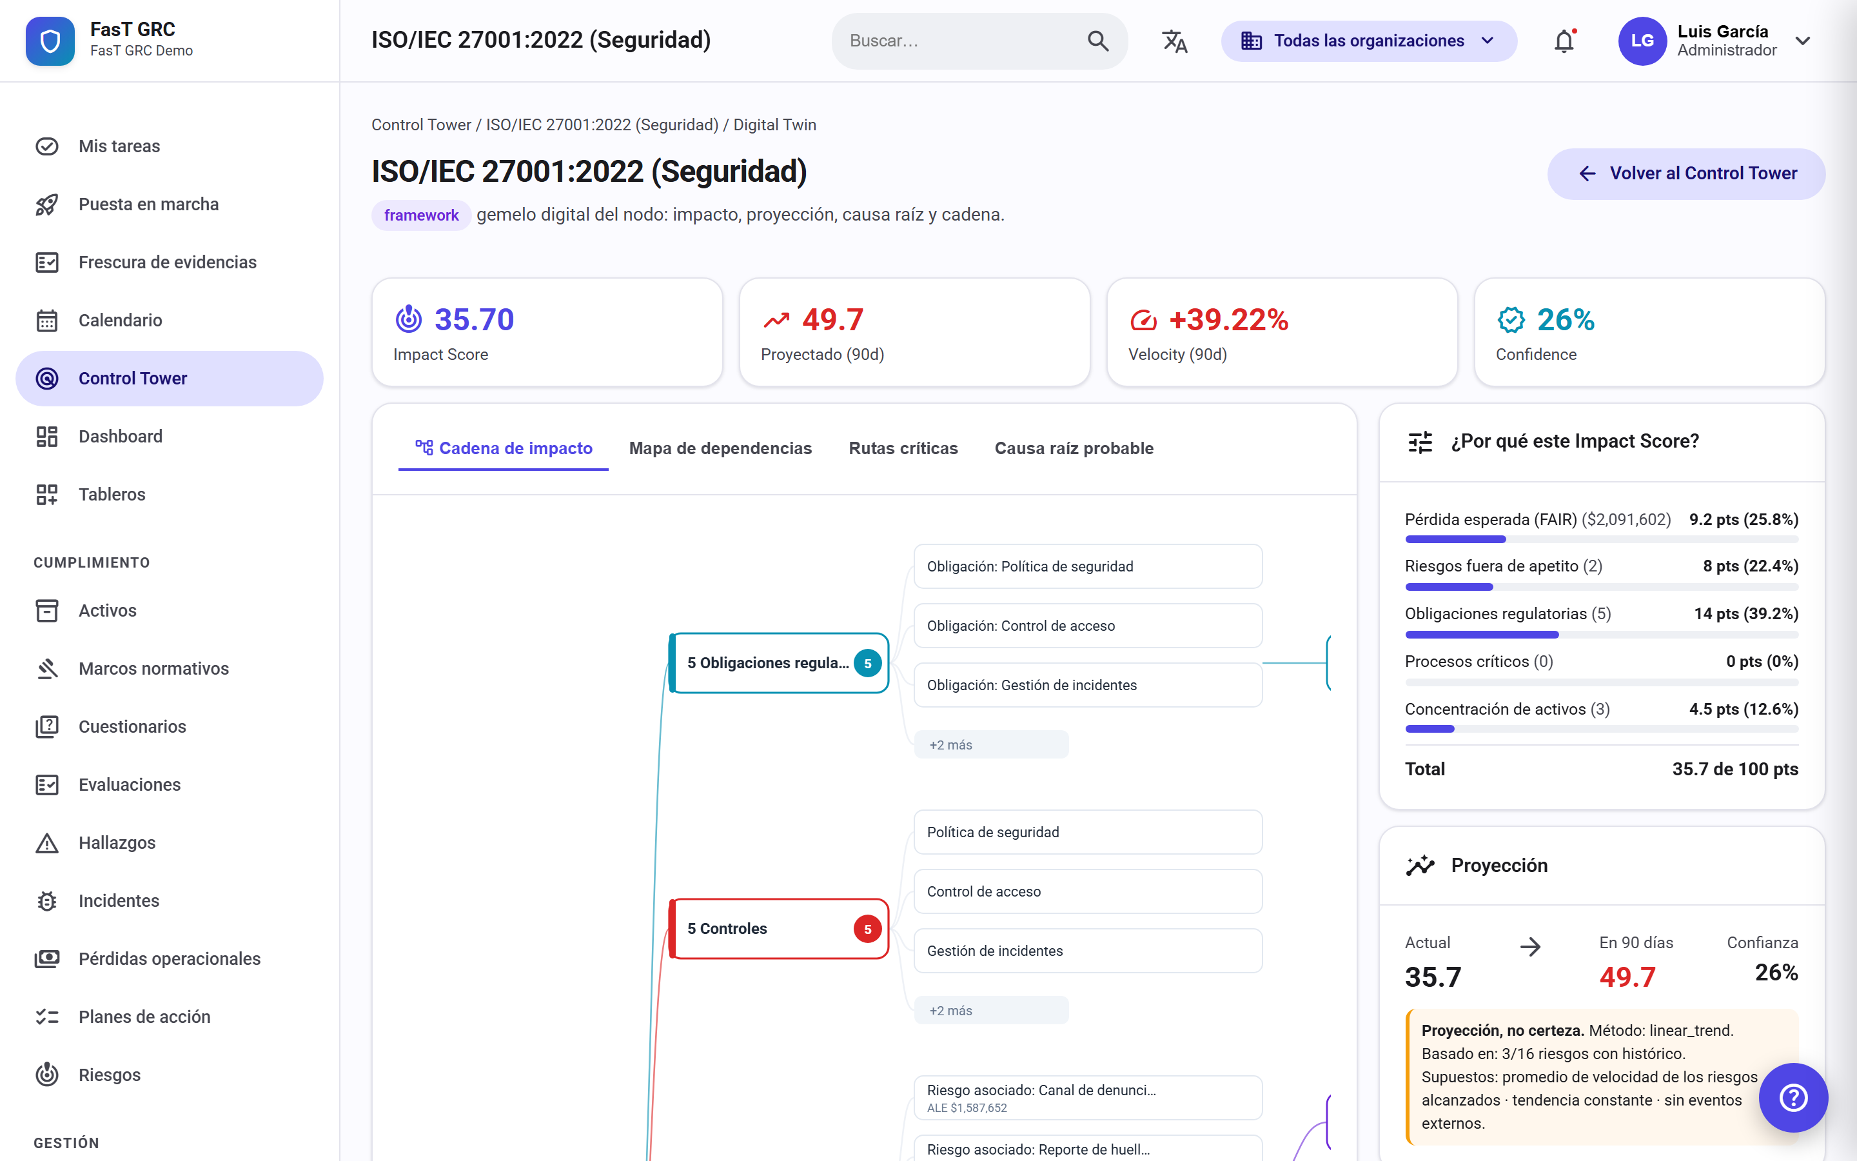Click the Velocity speedometer icon
This screenshot has width=1857, height=1161.
1143,319
